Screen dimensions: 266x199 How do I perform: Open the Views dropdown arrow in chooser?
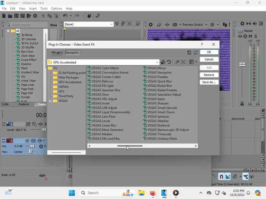[196, 62]
